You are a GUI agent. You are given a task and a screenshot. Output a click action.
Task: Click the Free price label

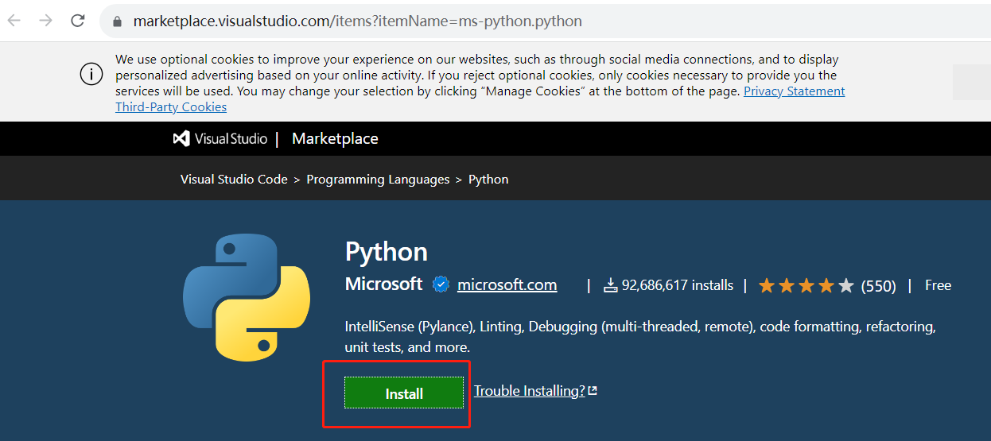[x=938, y=285]
